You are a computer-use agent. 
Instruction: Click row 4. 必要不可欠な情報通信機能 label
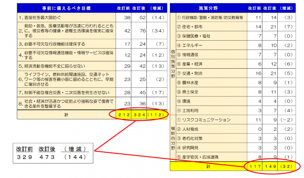(66, 55)
